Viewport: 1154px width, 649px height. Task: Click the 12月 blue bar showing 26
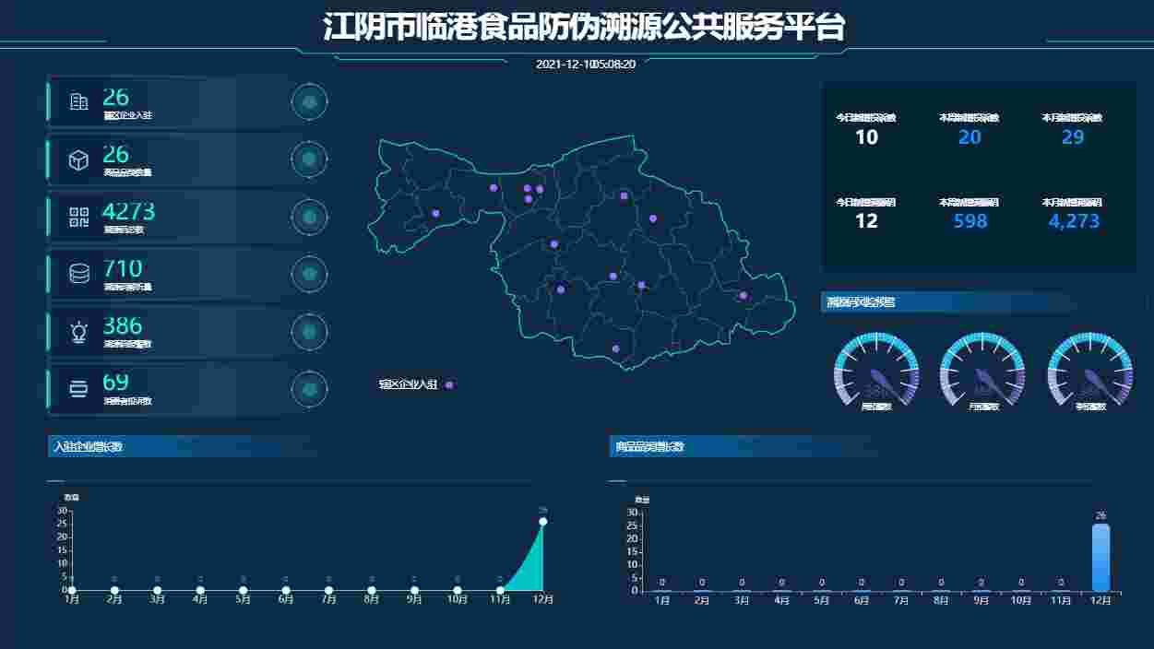point(1100,557)
